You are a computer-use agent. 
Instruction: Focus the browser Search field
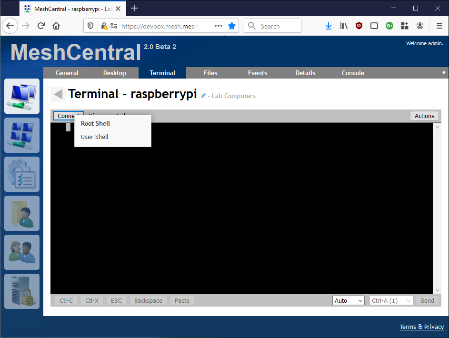tap(272, 26)
